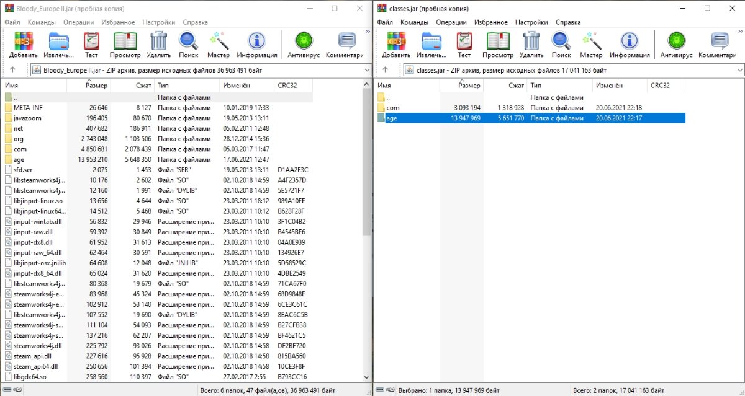This screenshot has width=745, height=396.
Task: Sort by Размер column in Bloody_Europe II.jar window
Action: tap(89, 86)
